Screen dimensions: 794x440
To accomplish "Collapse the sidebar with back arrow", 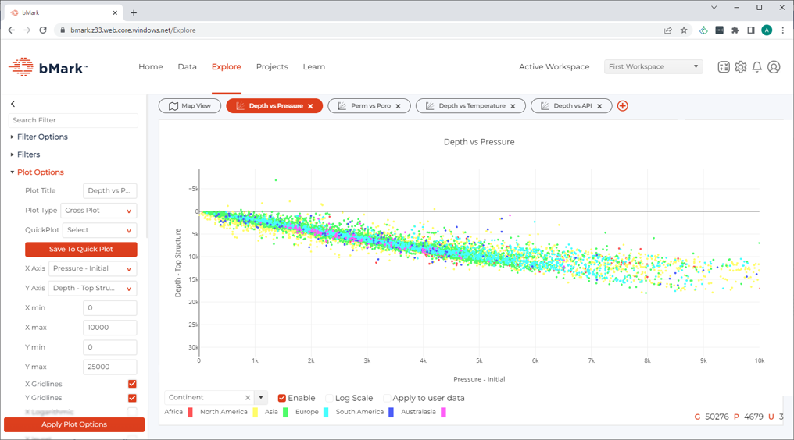I will (13, 104).
